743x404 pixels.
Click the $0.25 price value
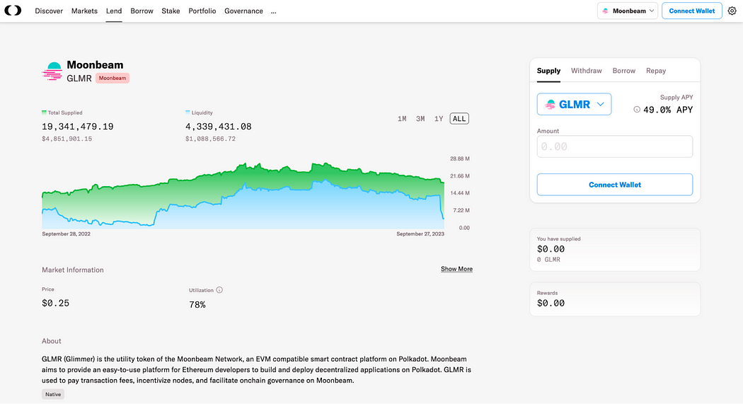click(x=55, y=303)
